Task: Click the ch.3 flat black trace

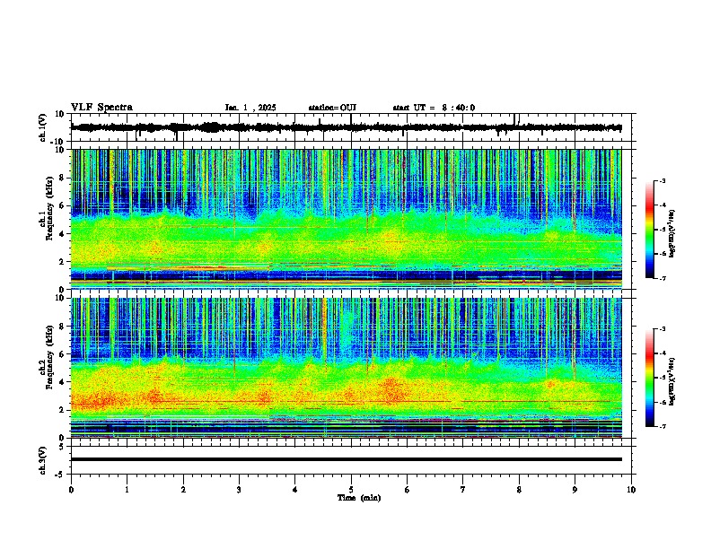Action: (346, 459)
